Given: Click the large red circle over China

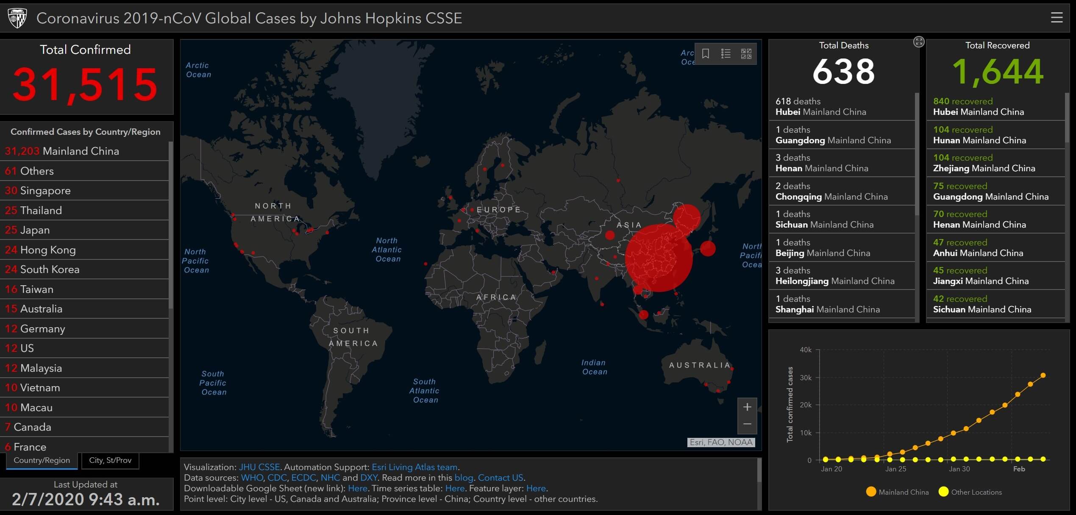Looking at the screenshot, I should point(659,259).
